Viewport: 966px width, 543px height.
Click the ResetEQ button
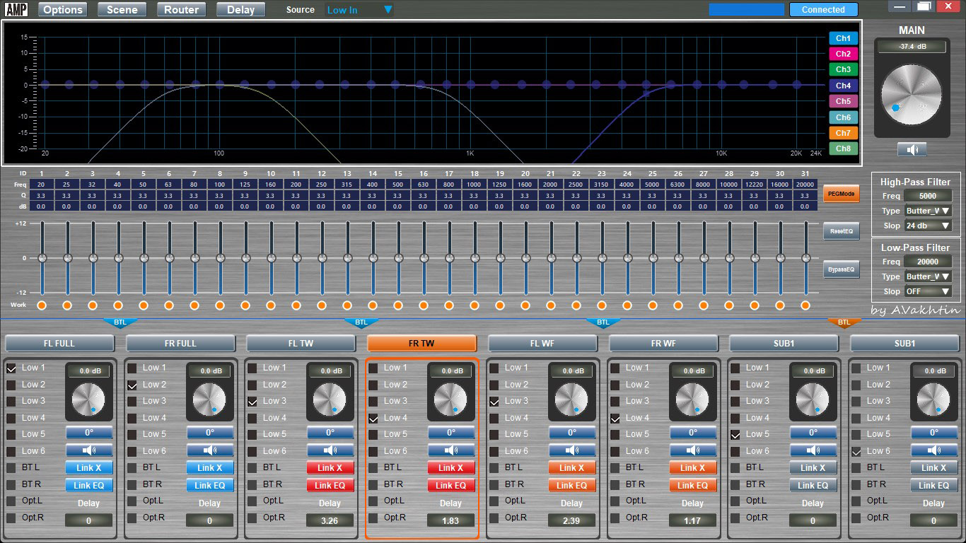point(842,231)
